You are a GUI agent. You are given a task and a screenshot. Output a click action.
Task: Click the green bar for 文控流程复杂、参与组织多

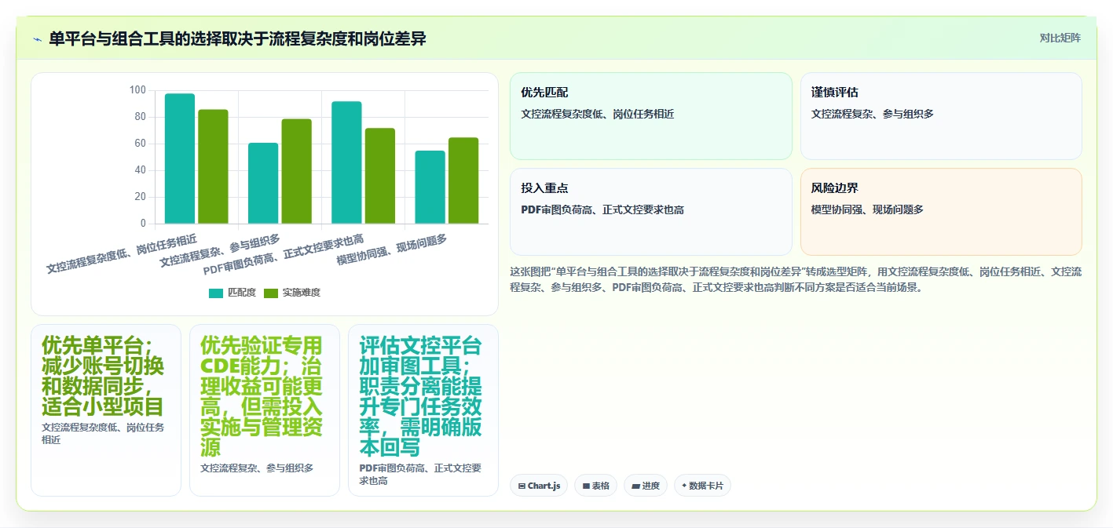click(297, 171)
